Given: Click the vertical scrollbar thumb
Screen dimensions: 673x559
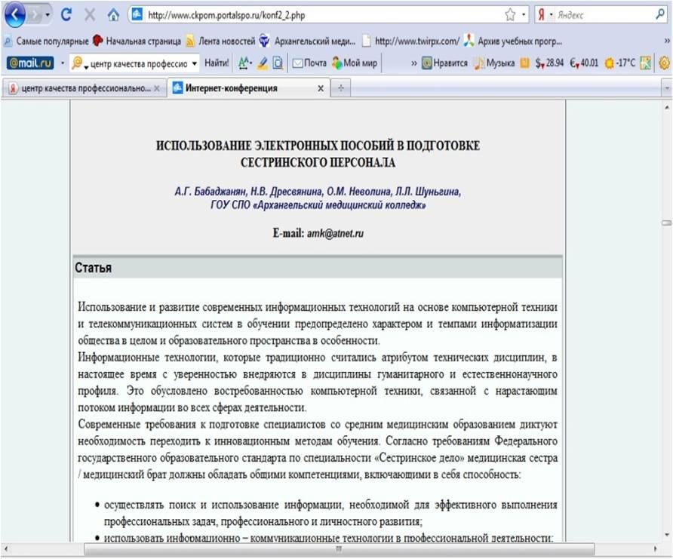Looking at the screenshot, I should pos(666,223).
